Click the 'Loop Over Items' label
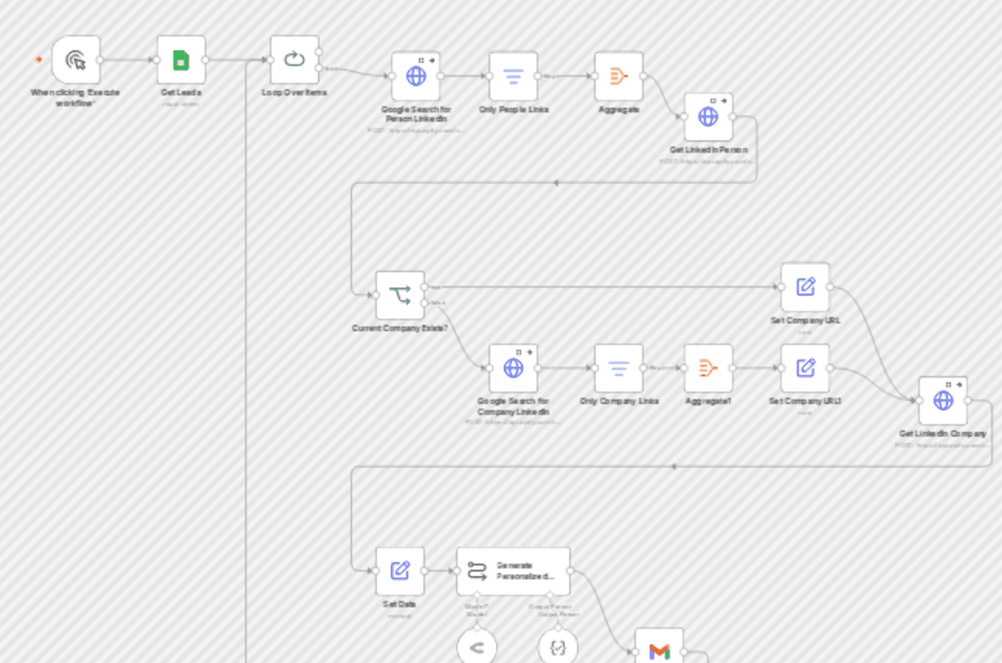This screenshot has height=663, width=1002. coord(294,92)
